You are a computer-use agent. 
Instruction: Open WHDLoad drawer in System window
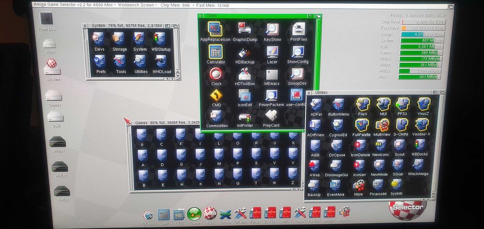[x=162, y=61]
